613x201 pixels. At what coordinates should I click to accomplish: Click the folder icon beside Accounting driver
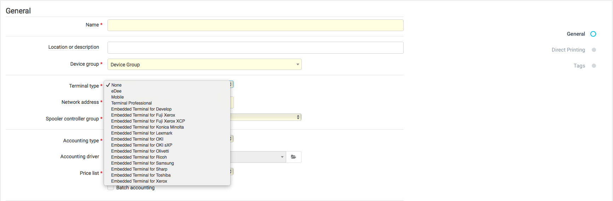point(294,157)
